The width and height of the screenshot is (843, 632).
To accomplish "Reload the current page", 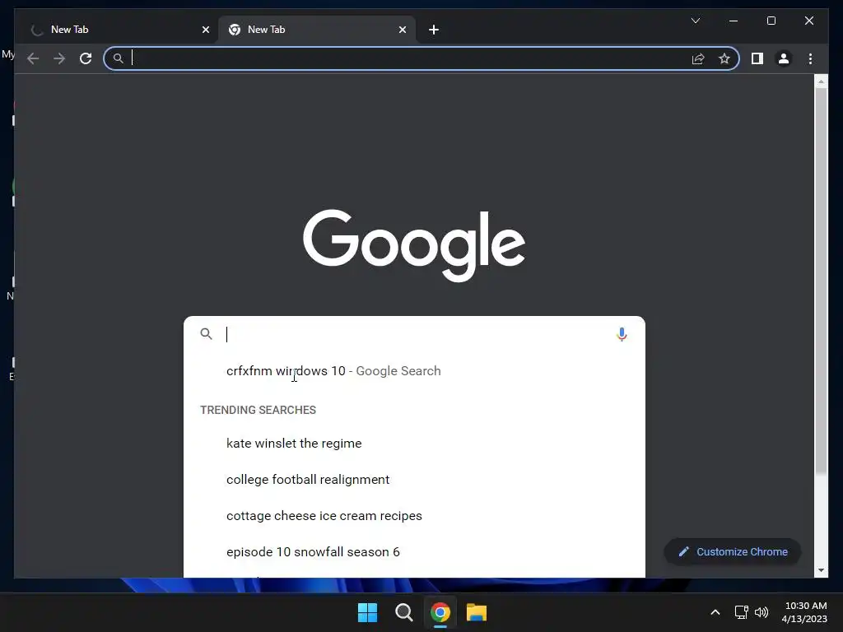I will 86,58.
